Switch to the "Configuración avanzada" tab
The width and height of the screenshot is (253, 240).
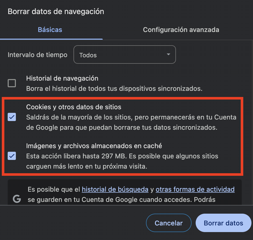click(x=181, y=30)
